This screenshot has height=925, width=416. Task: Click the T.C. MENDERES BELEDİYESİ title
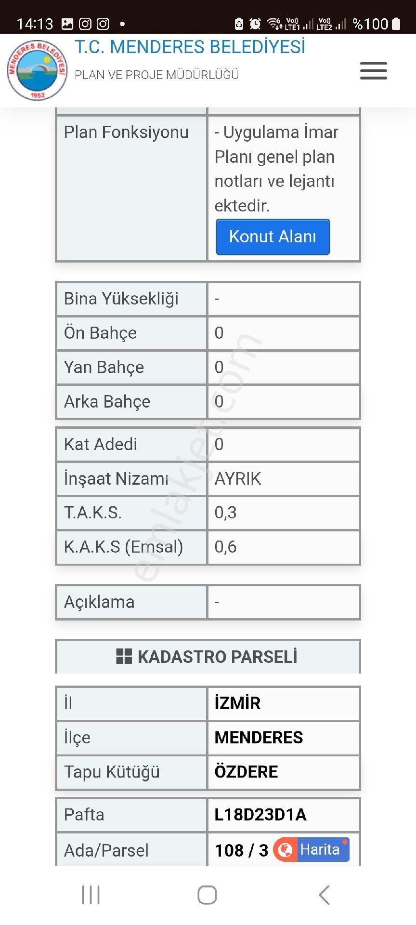[x=191, y=47]
